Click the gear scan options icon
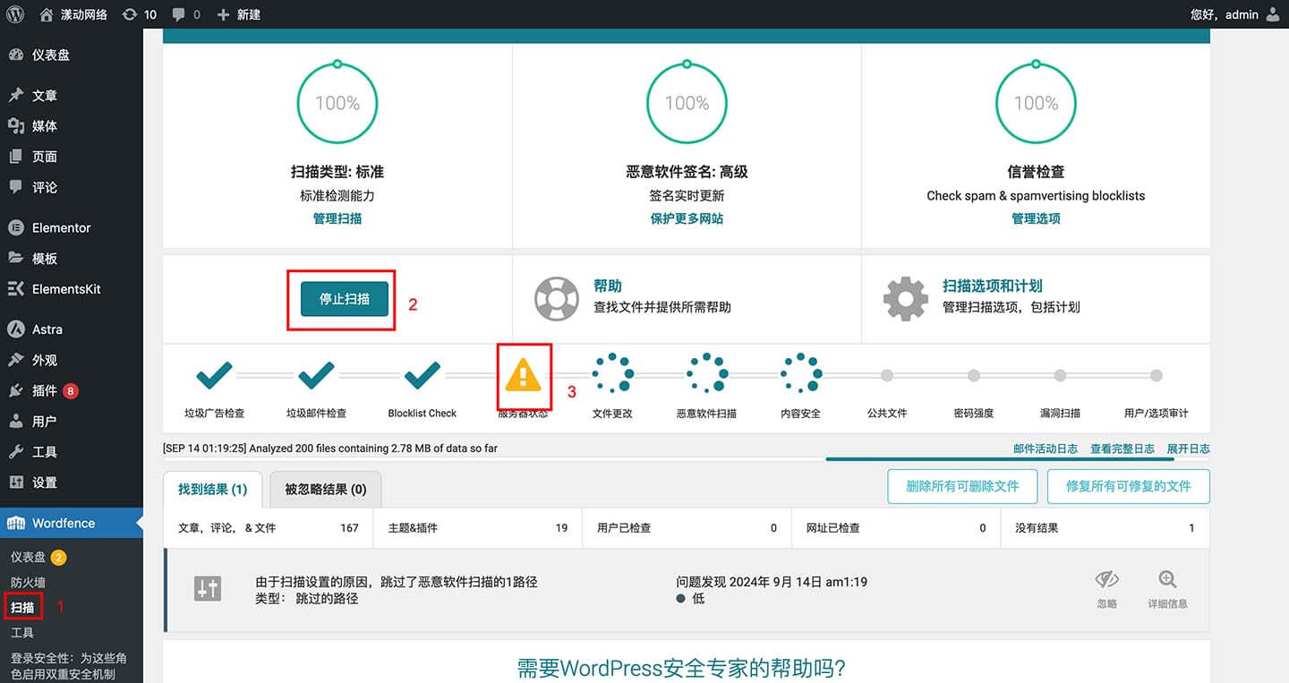Viewport: 1289px width, 683px height. (906, 299)
